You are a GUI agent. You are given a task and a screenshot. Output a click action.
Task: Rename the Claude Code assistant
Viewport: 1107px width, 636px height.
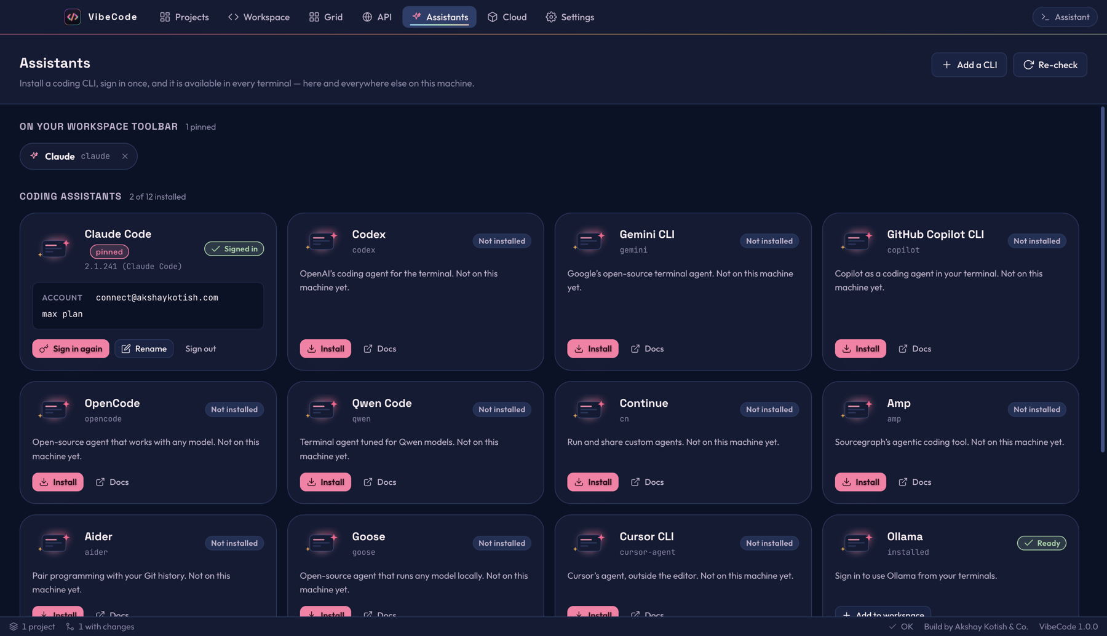tap(144, 348)
